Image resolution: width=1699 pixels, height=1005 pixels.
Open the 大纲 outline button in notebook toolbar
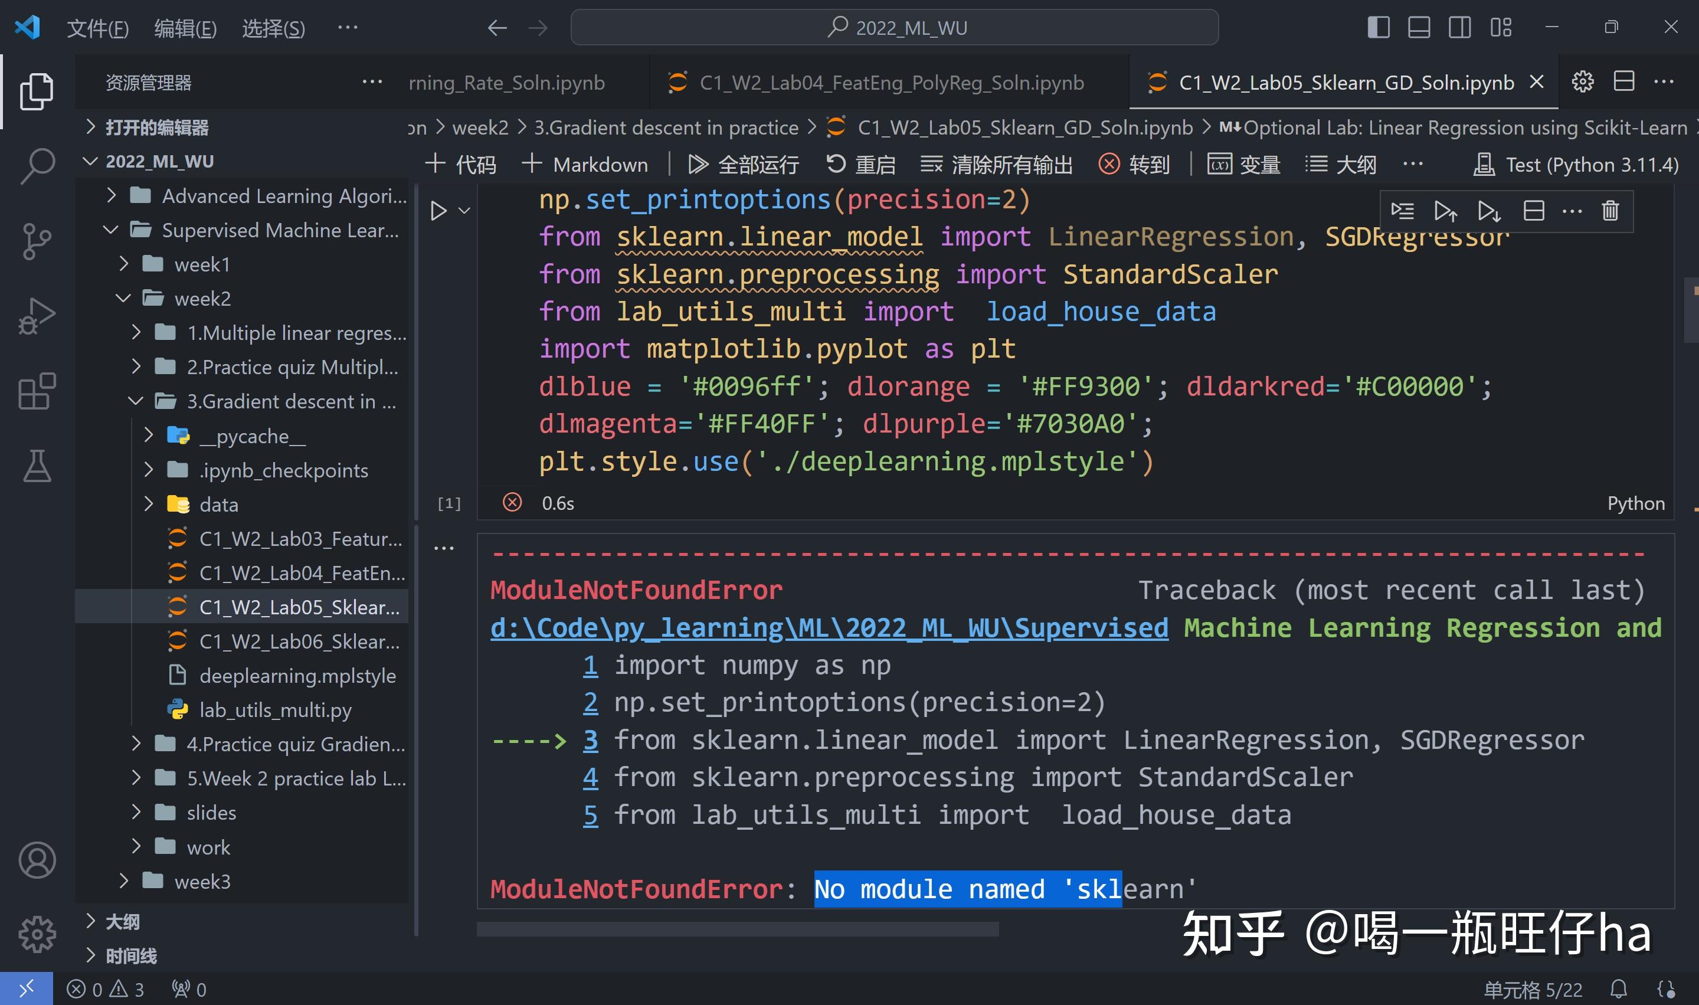point(1341,165)
